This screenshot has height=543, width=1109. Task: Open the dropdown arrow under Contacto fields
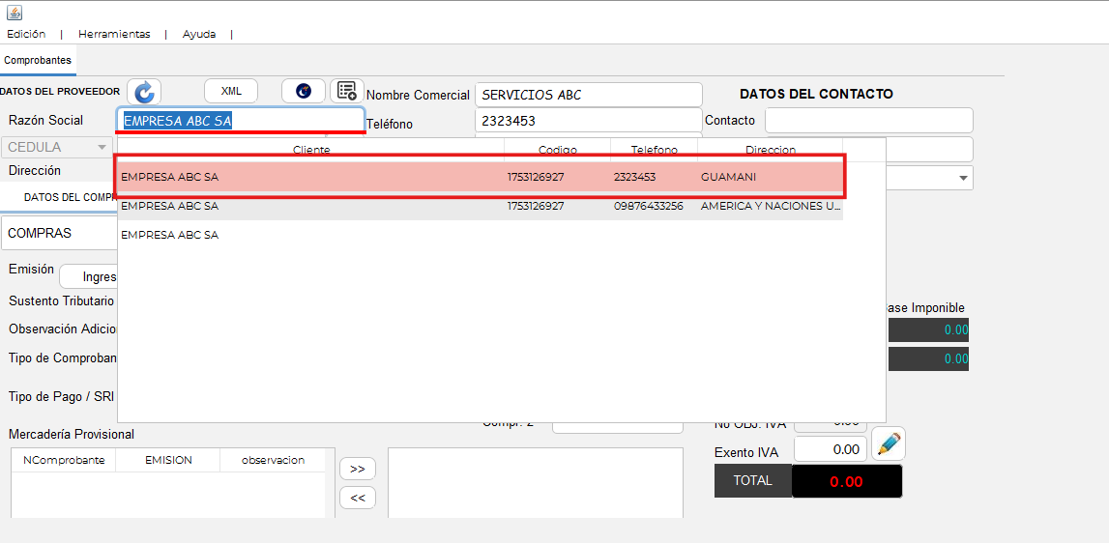(x=963, y=178)
